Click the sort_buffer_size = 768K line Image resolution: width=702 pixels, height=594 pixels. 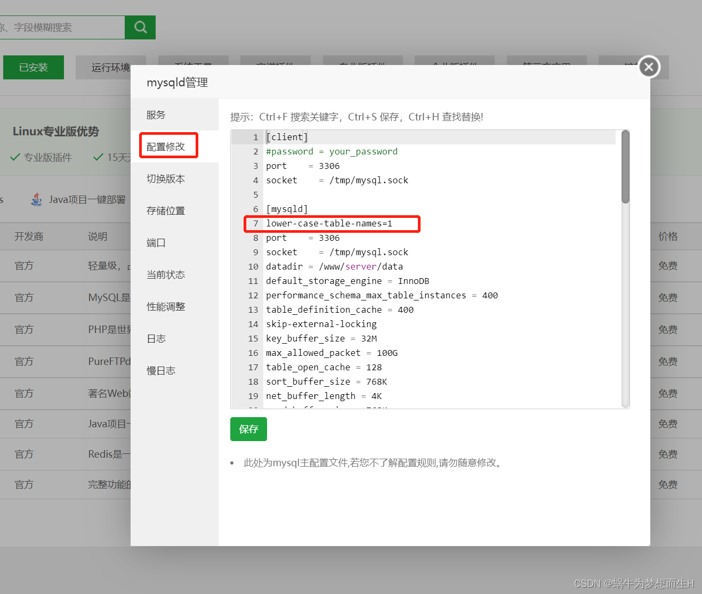326,381
